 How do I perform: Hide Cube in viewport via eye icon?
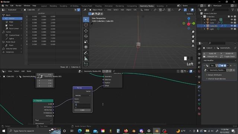232,23
